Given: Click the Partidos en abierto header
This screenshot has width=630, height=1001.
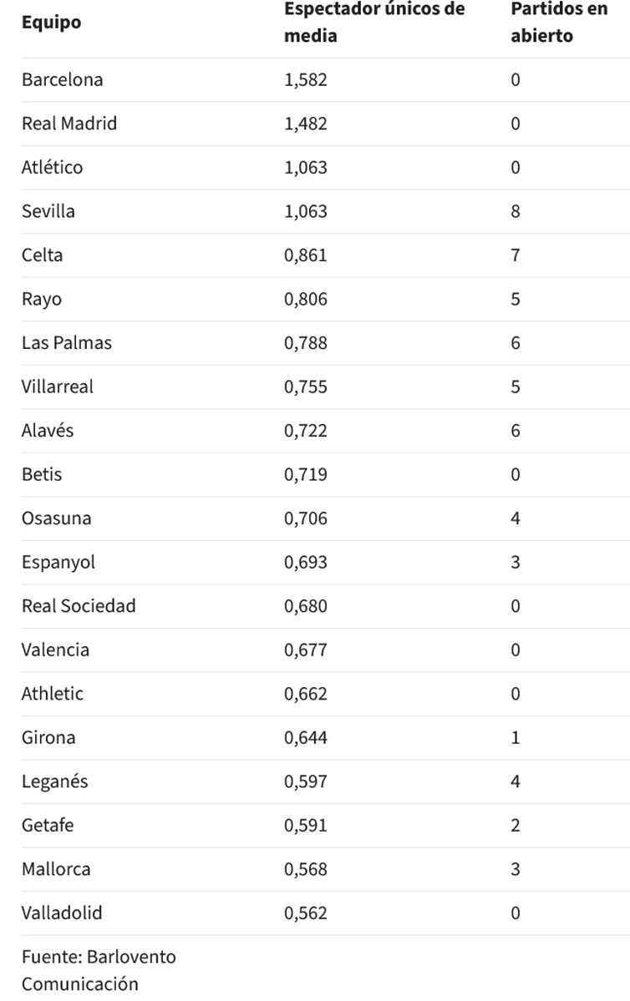Looking at the screenshot, I should pyautogui.click(x=559, y=23).
